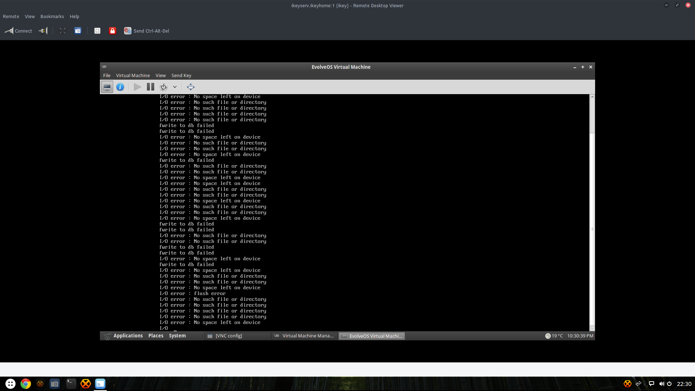Click the orange X tray icon

coord(628,384)
